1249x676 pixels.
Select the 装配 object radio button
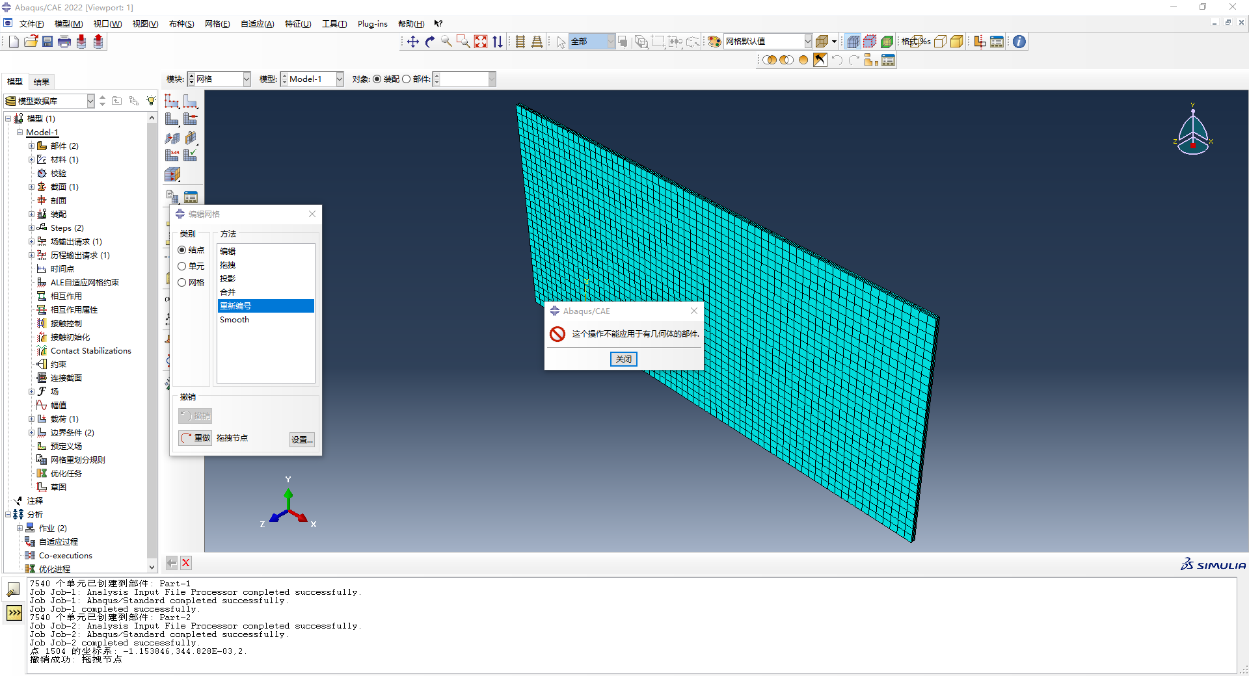pos(377,79)
